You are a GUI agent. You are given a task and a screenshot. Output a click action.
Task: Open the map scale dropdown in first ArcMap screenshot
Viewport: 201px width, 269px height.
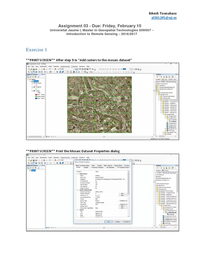74,69
